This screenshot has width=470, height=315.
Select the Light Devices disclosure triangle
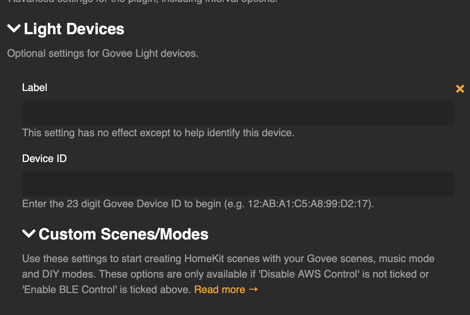(x=13, y=29)
